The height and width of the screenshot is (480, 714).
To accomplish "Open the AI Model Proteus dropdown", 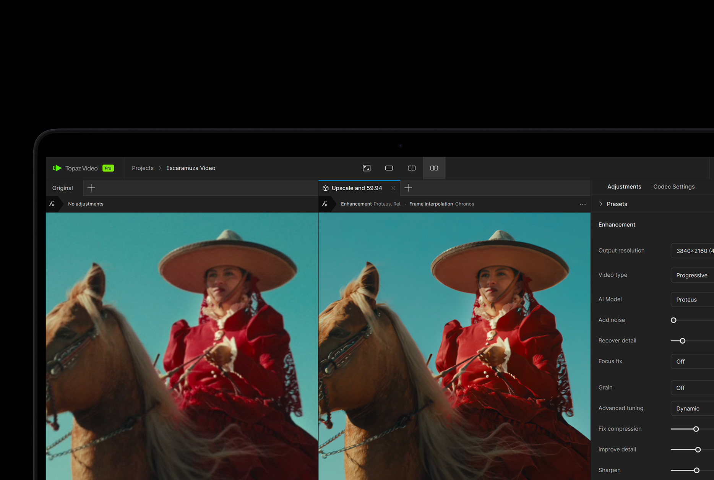I will 692,300.
